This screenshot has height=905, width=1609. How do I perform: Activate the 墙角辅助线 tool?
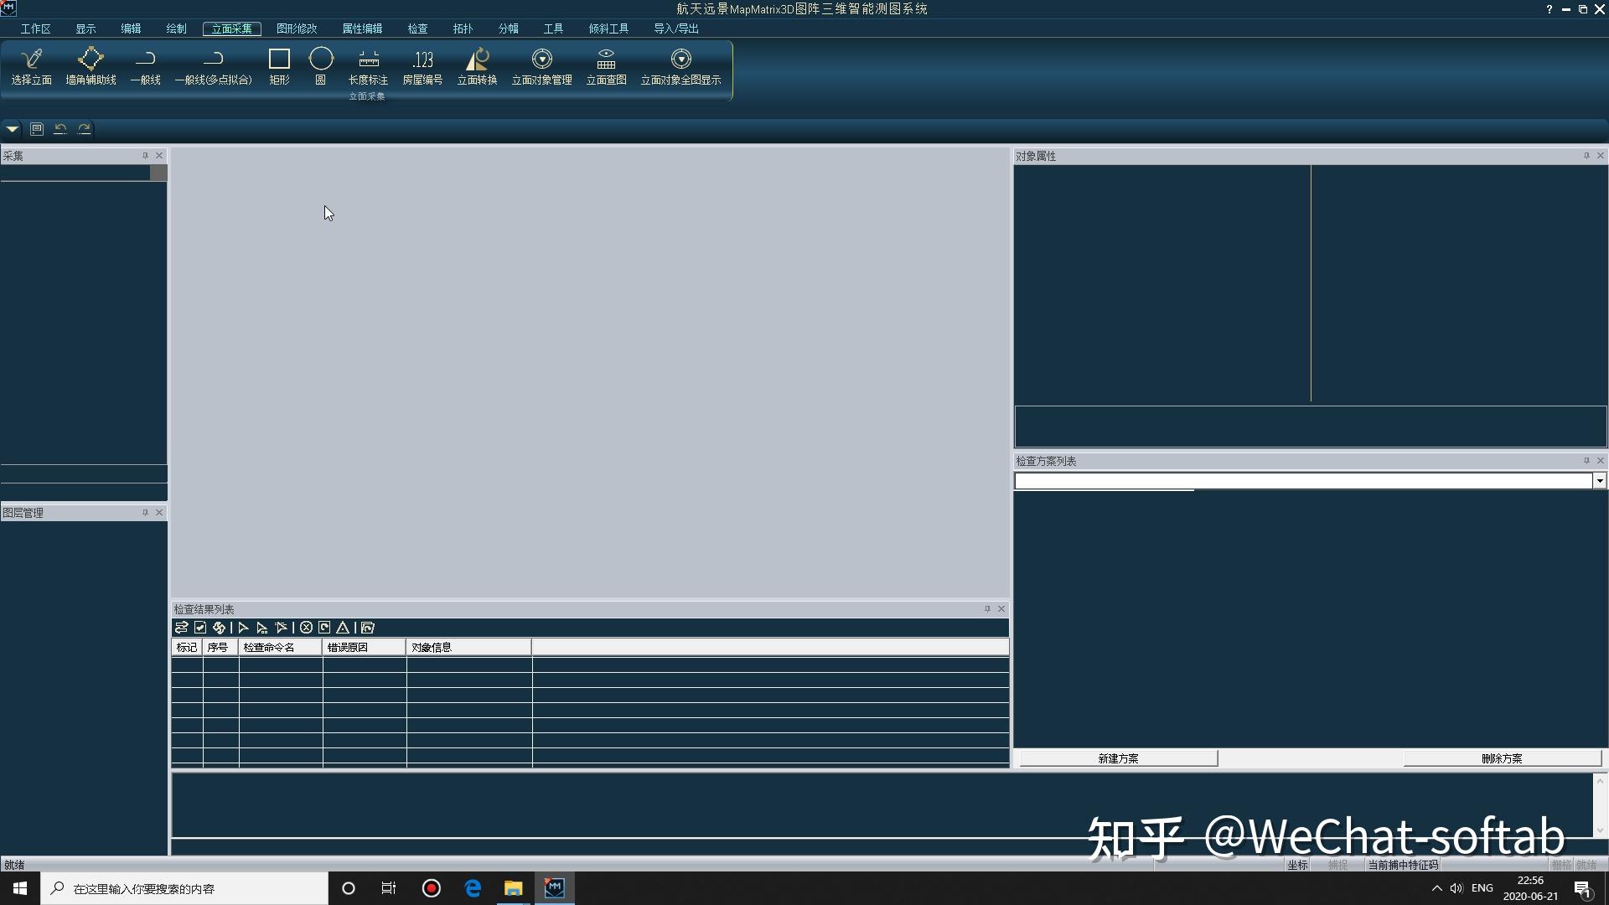click(91, 66)
